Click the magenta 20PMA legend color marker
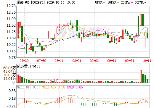 pyautogui.click(x=132, y=2)
